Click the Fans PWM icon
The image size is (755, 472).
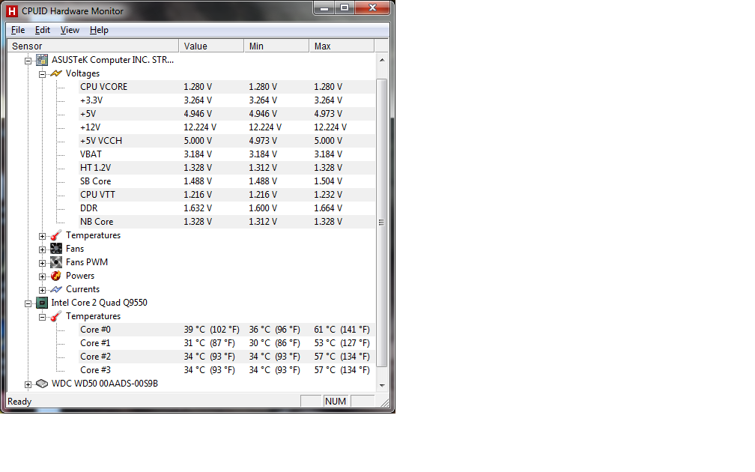(56, 262)
